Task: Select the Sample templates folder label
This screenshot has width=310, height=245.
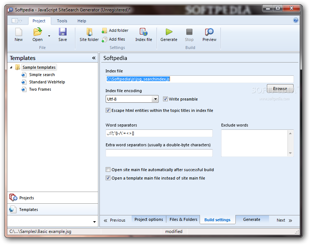Action: [39, 67]
